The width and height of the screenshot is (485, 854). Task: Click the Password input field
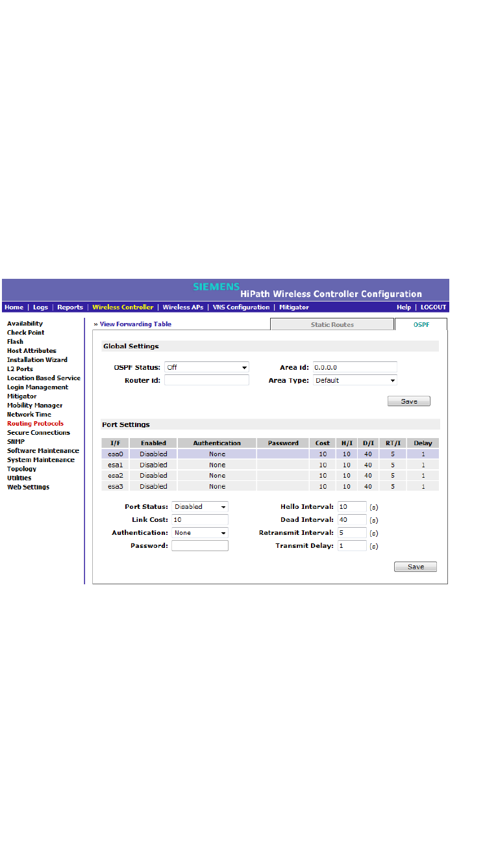200,546
